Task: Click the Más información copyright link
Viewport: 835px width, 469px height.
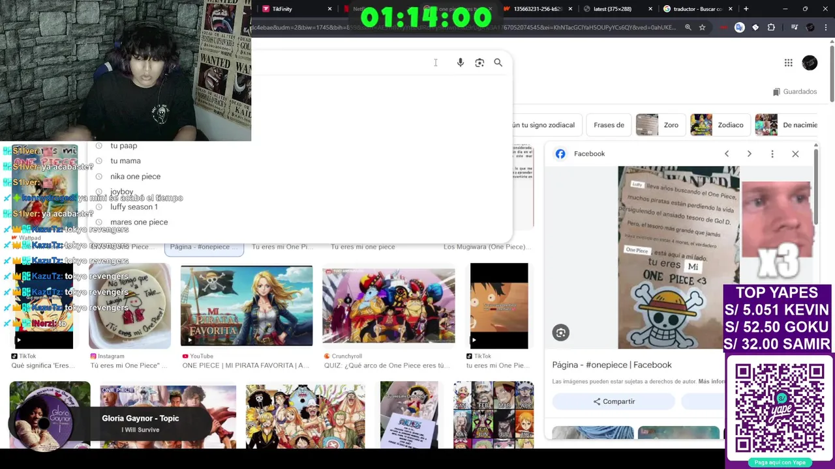Action: [712, 381]
